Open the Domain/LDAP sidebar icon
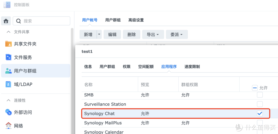This screenshot has width=278, height=134. 8,84
